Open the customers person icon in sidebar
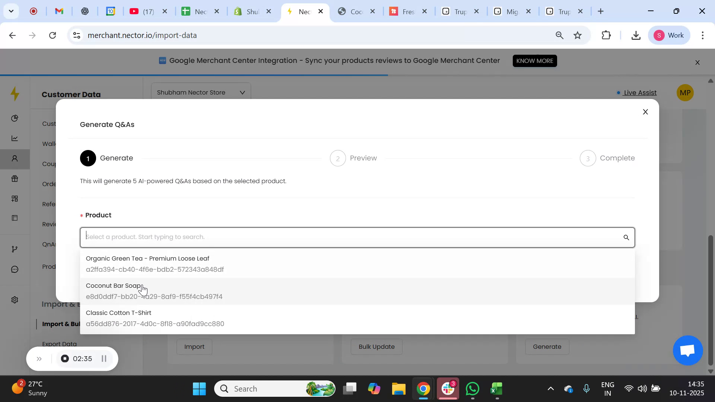Viewport: 715px width, 402px height. coord(15,159)
